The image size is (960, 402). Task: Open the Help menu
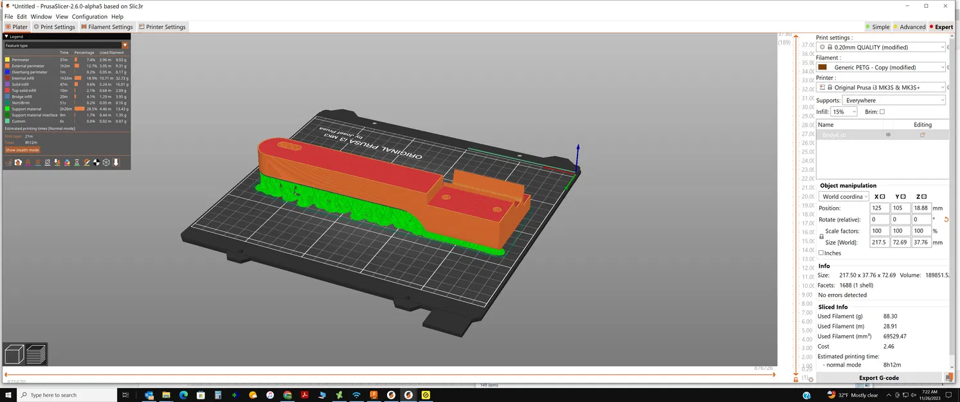pyautogui.click(x=117, y=17)
